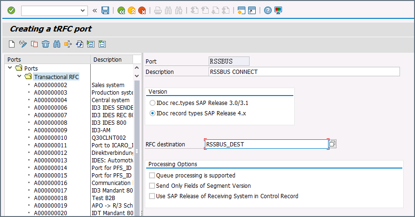Check Send Only Fields of Segment Version
This screenshot has width=415, height=217.
click(x=152, y=186)
